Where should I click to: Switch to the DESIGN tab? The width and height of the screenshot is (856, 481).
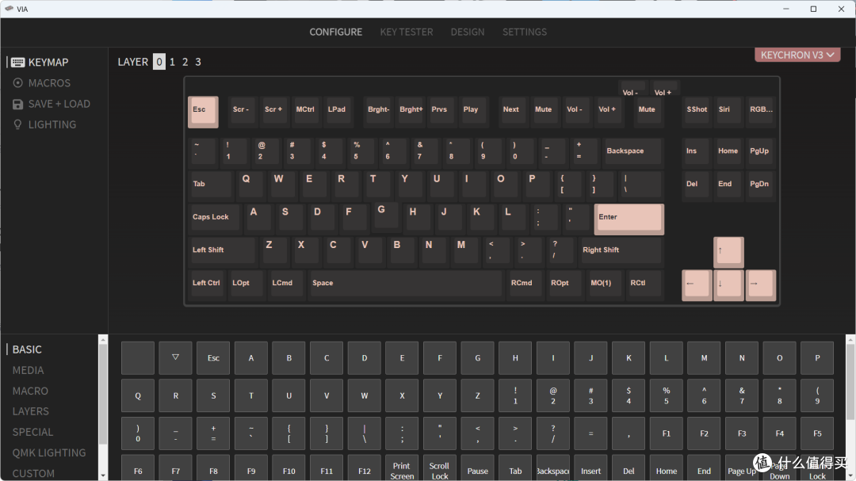[x=468, y=32]
